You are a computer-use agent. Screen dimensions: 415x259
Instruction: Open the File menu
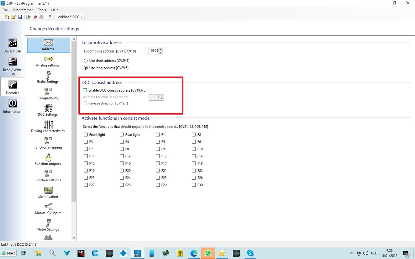(x=5, y=10)
